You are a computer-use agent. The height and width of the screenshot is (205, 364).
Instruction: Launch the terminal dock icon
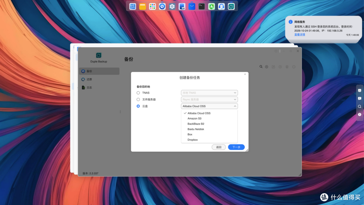(x=202, y=6)
